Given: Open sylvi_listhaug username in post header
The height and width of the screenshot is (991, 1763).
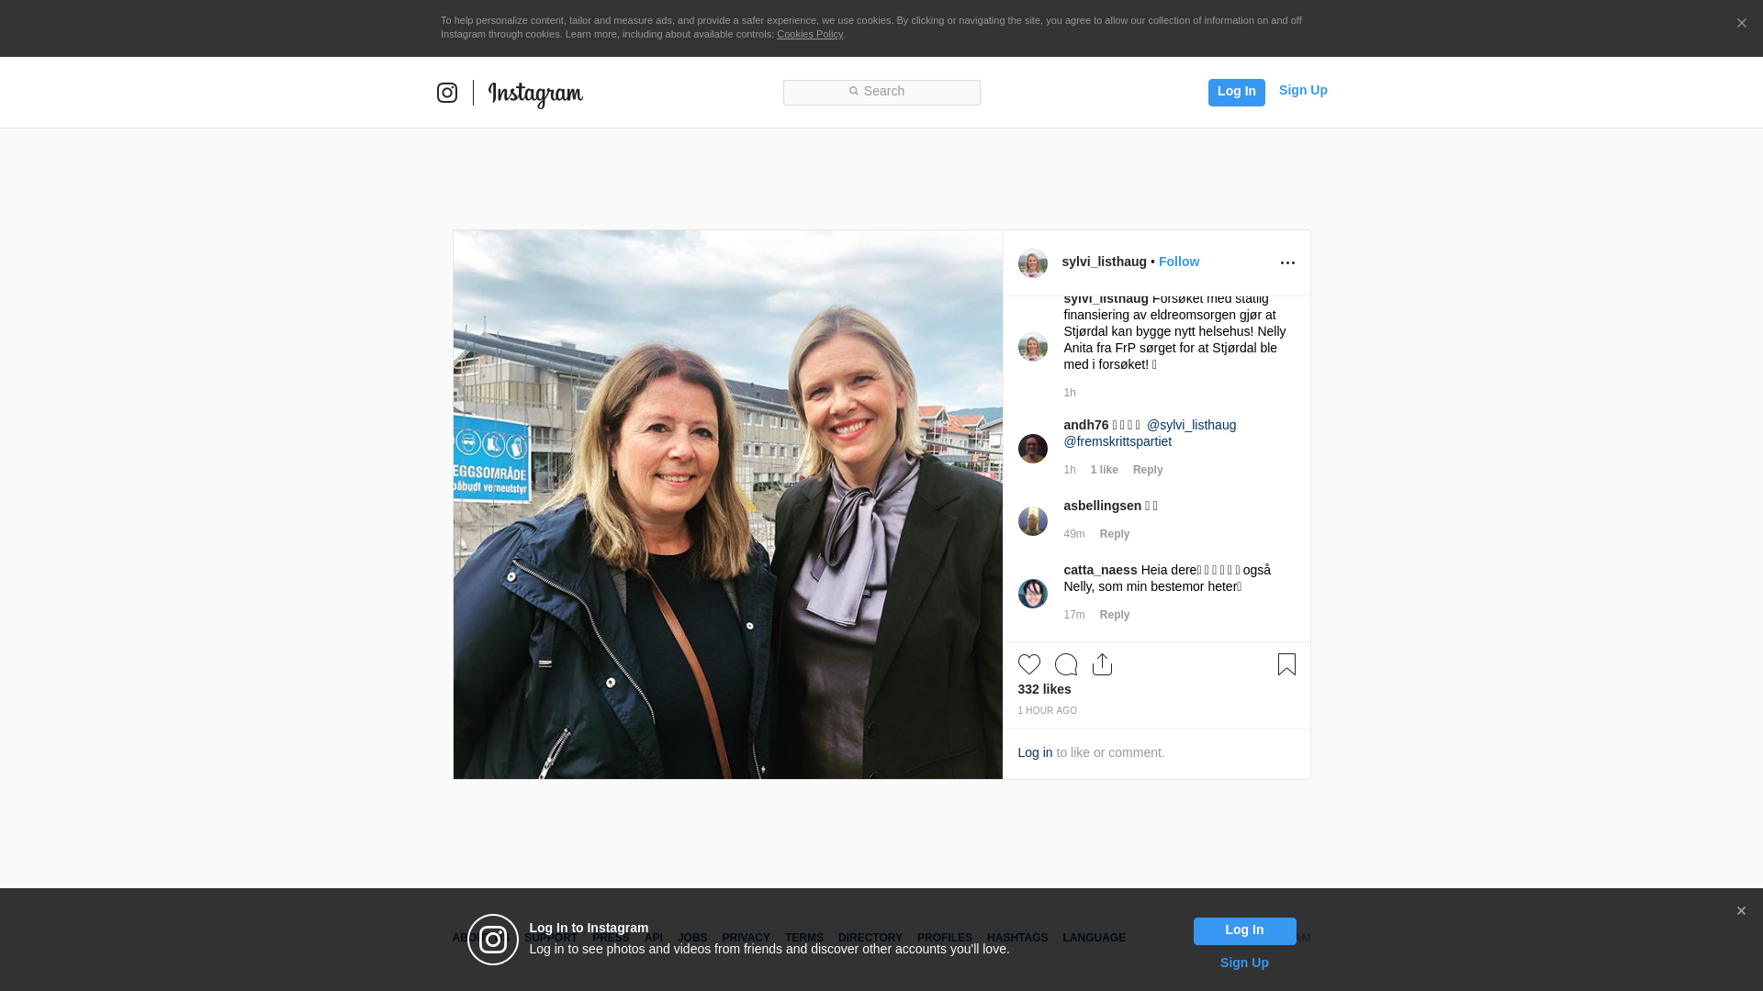Looking at the screenshot, I should point(1104,262).
